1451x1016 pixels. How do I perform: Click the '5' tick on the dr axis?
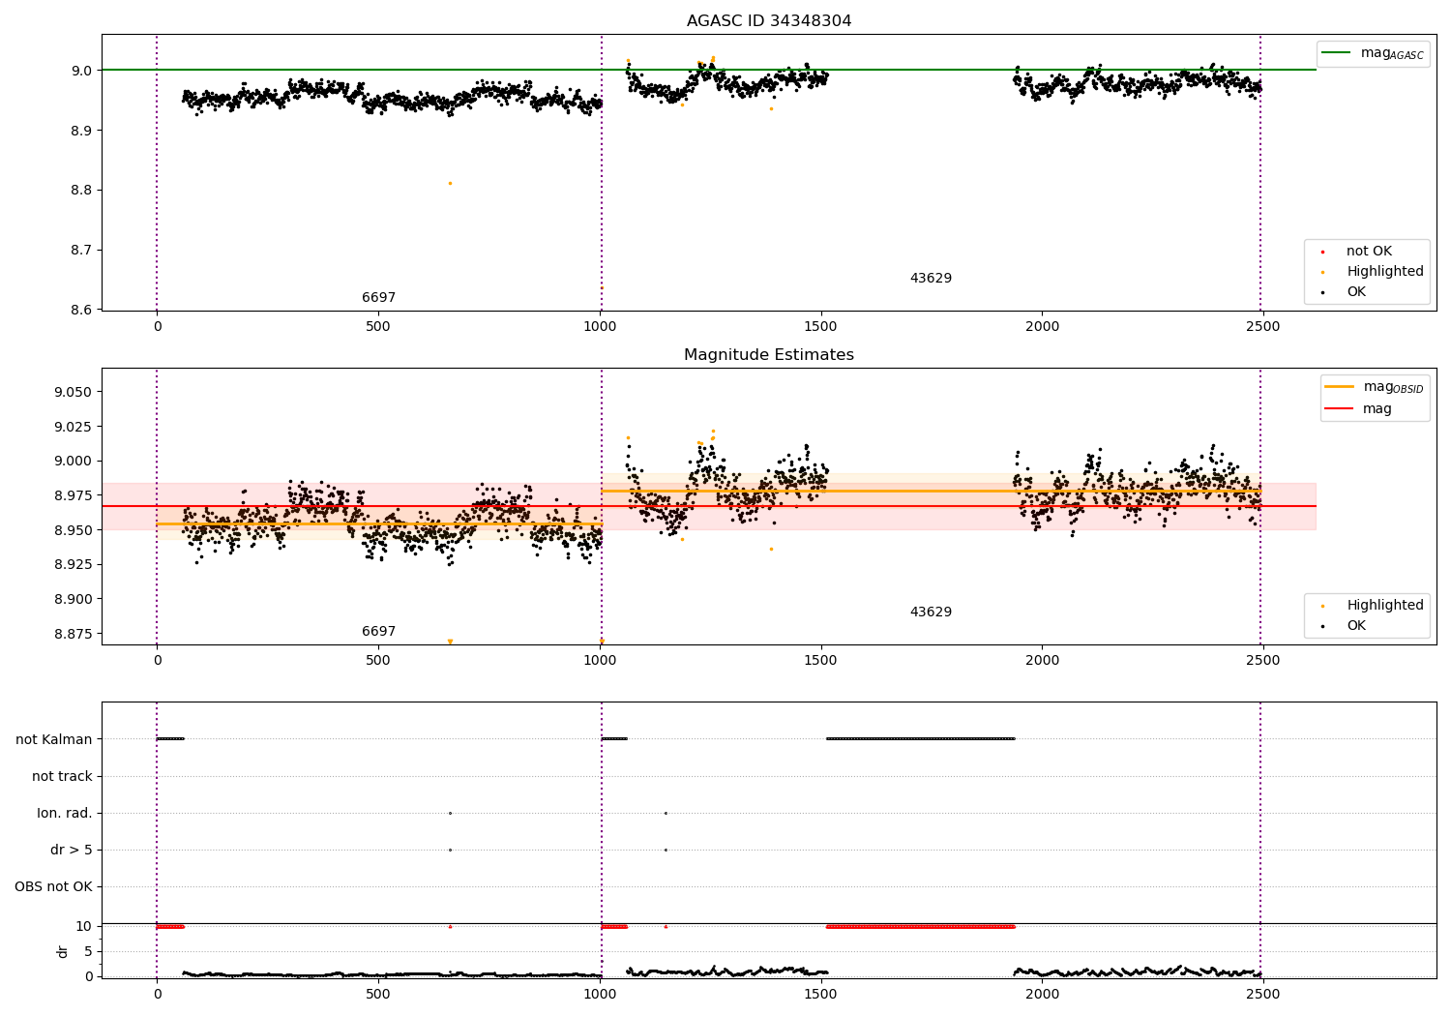88,951
